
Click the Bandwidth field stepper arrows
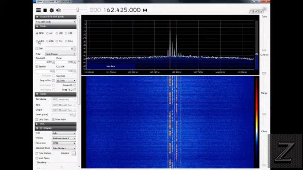(53, 62)
